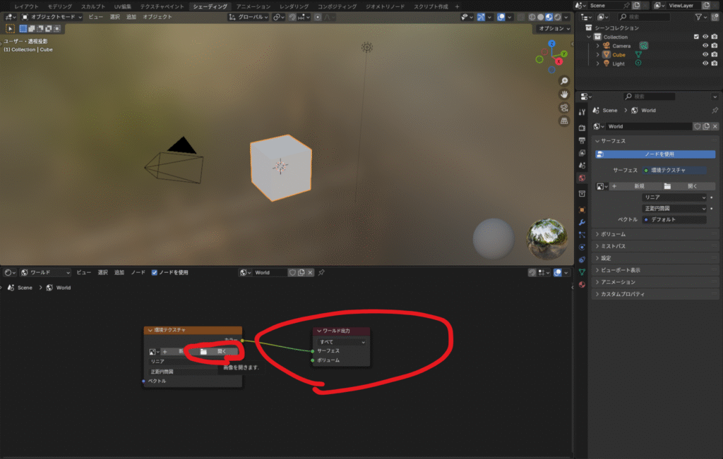Open the ノード menu in the node editor
The image size is (723, 459).
pyautogui.click(x=138, y=273)
